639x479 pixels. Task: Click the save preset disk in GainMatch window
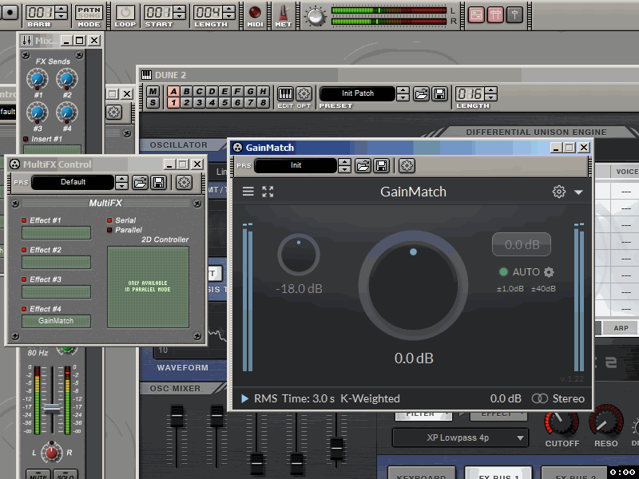coord(382,165)
